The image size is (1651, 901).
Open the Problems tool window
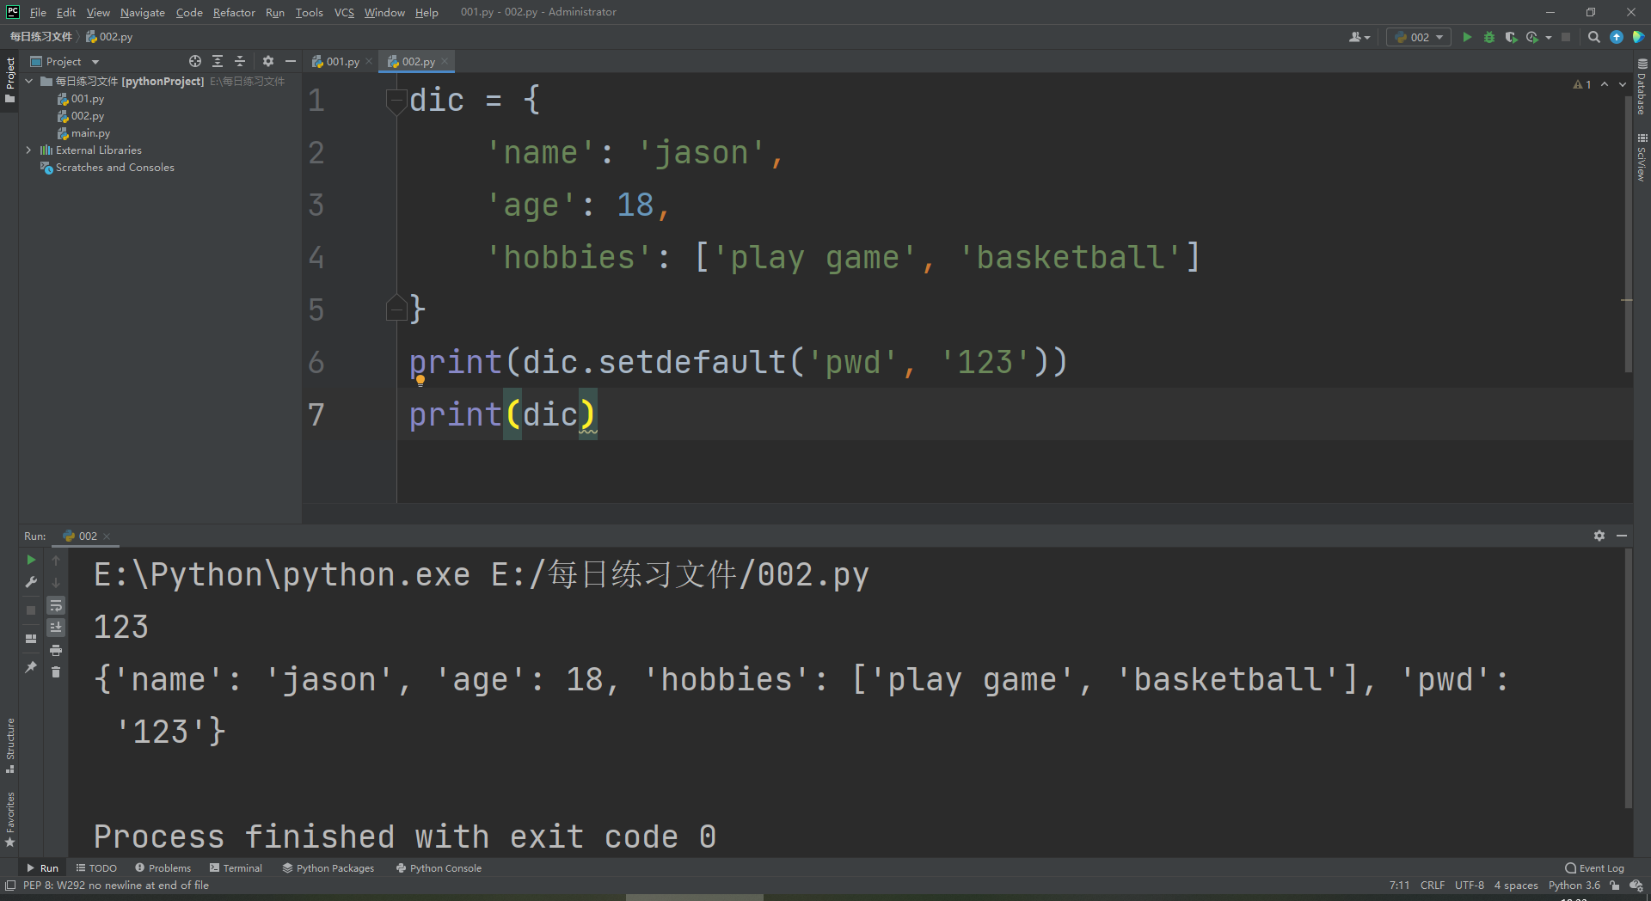(163, 868)
